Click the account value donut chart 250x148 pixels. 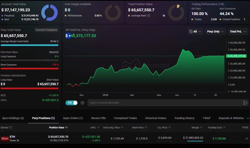[49, 12]
